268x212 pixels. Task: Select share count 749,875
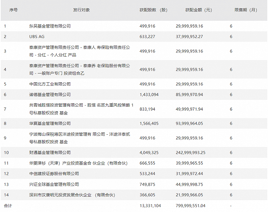tap(147, 184)
